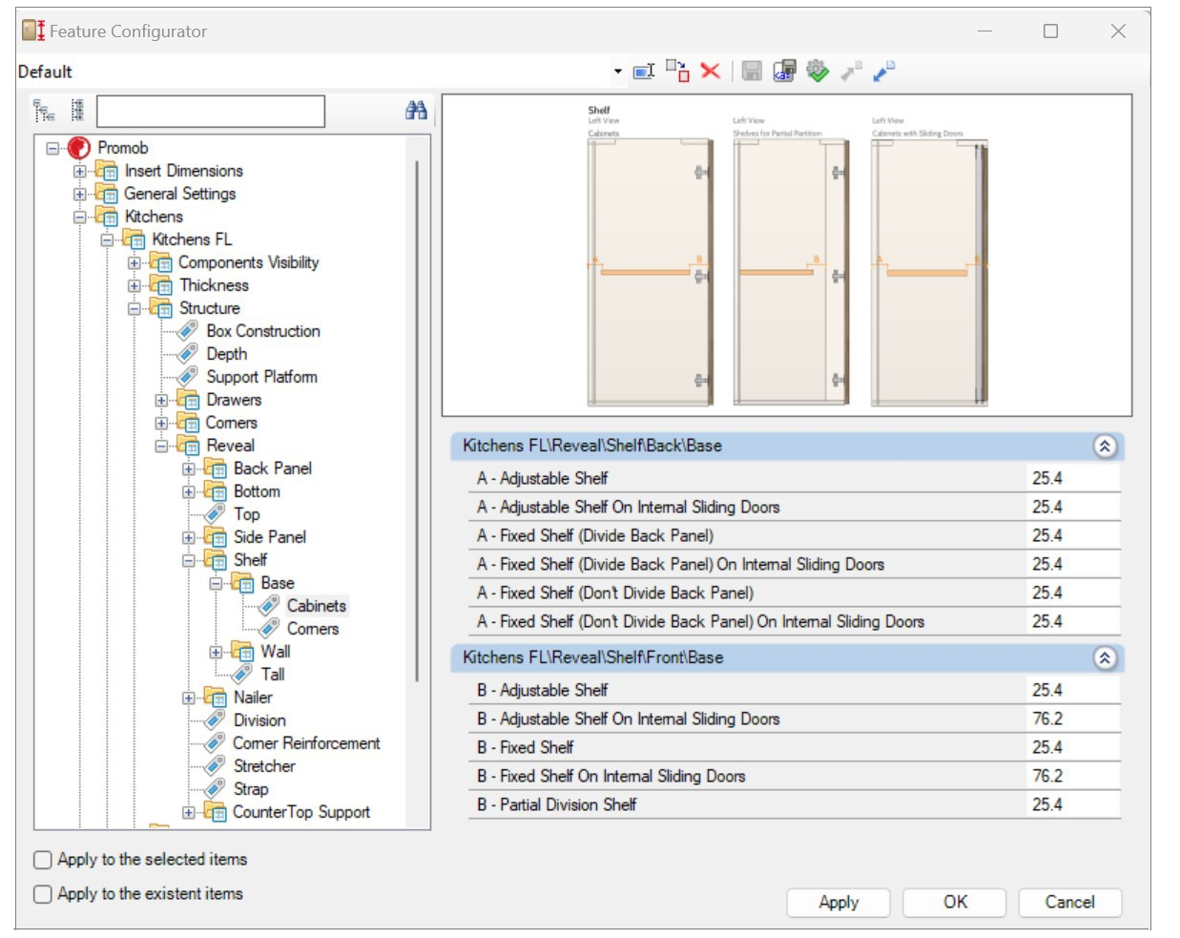
Task: Enable Apply to the selected items
Action: pos(43,860)
